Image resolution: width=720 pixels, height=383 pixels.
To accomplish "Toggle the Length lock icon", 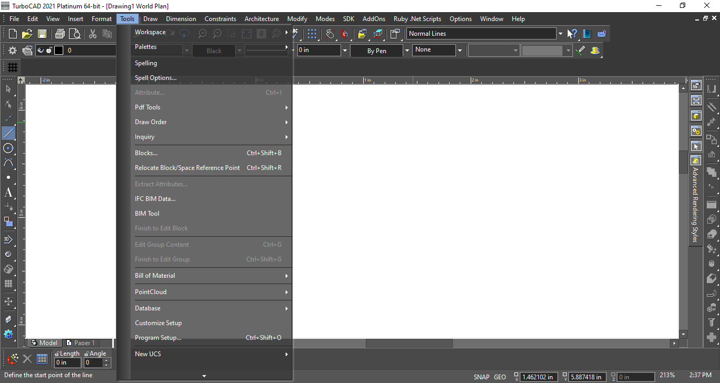I will [57, 354].
